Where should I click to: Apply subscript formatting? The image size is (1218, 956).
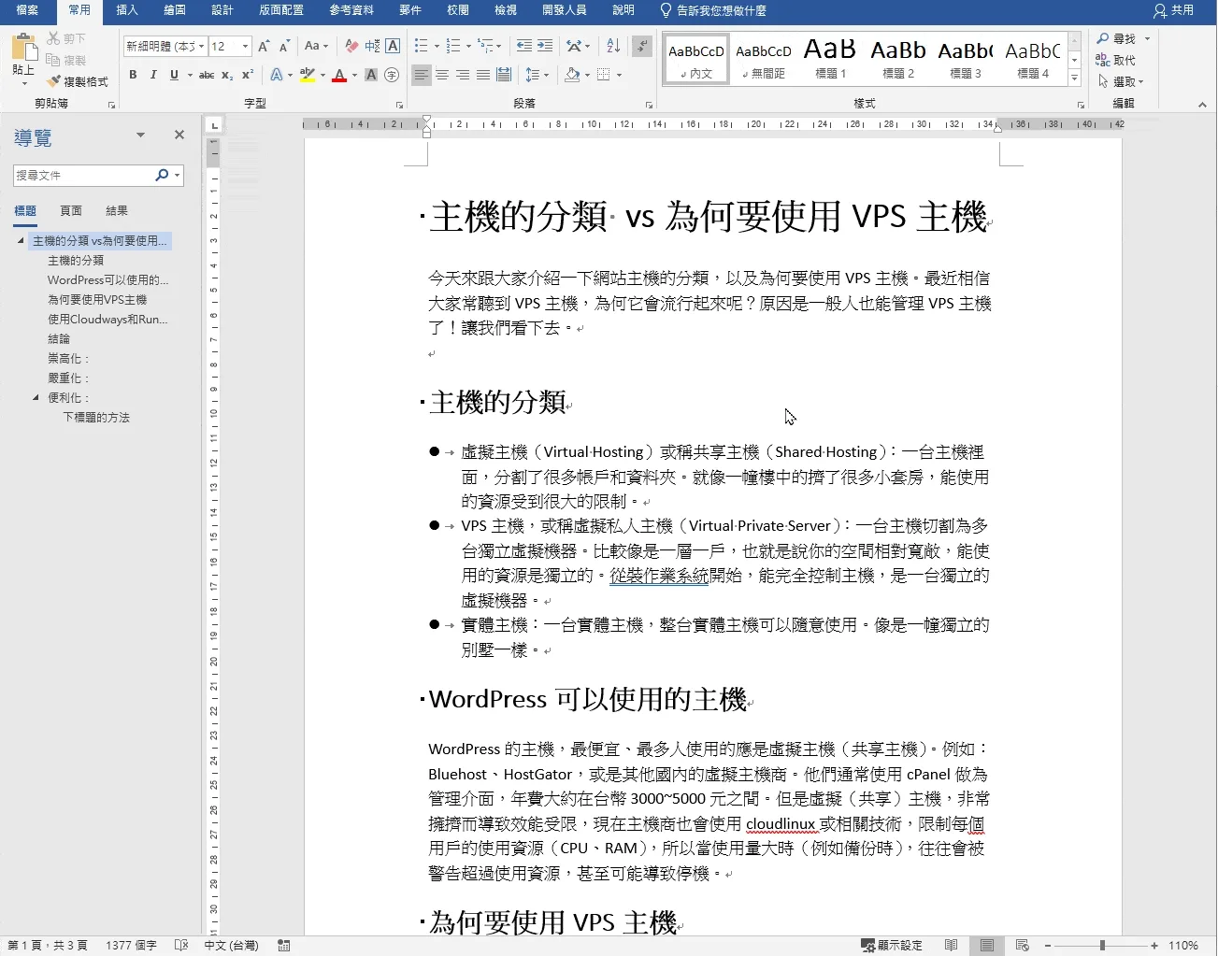click(x=227, y=75)
